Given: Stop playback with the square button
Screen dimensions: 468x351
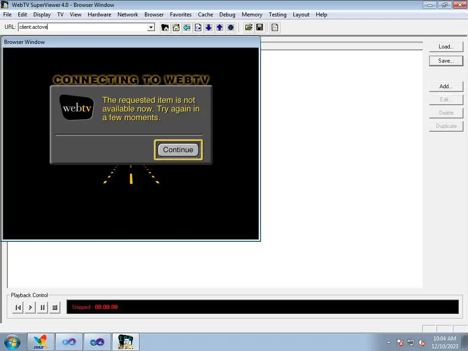Looking at the screenshot, I should [x=55, y=308].
